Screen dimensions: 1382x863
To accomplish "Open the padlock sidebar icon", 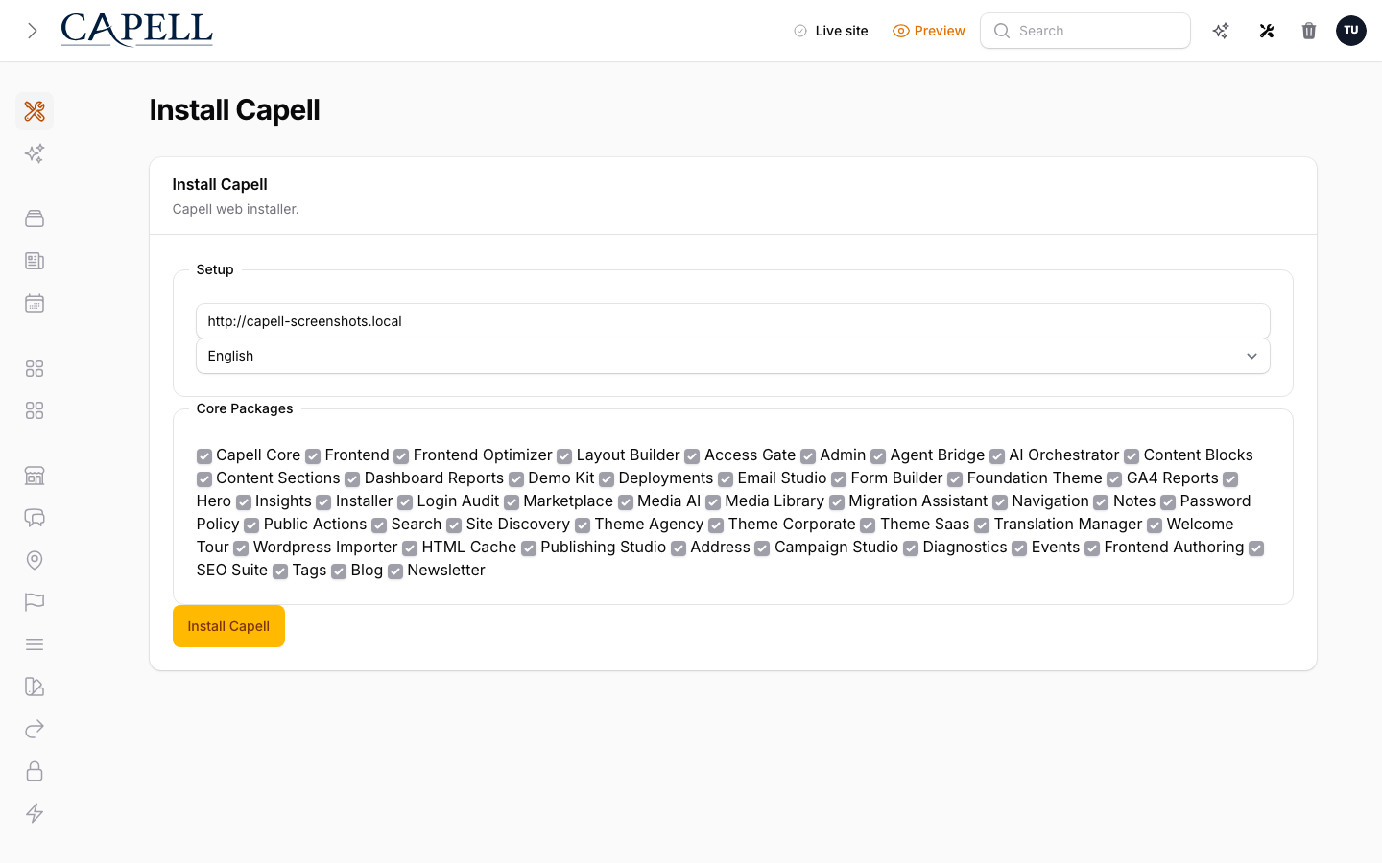I will 35,771.
